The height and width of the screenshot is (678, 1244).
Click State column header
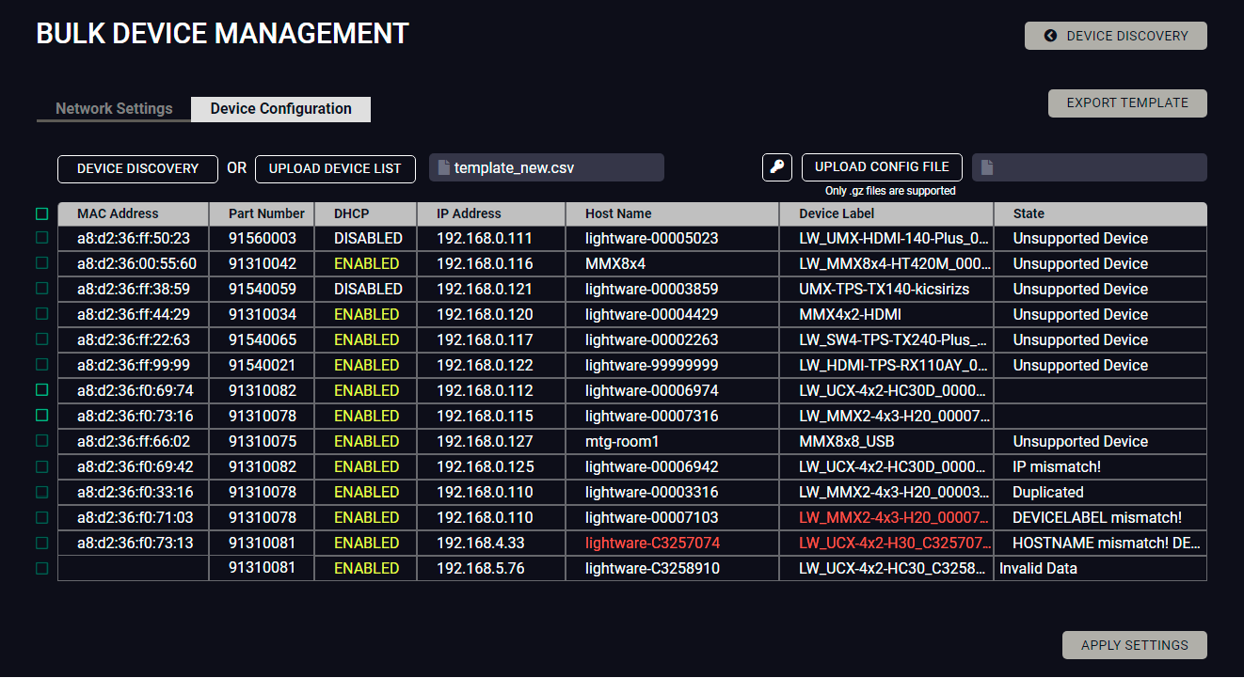(x=1100, y=213)
